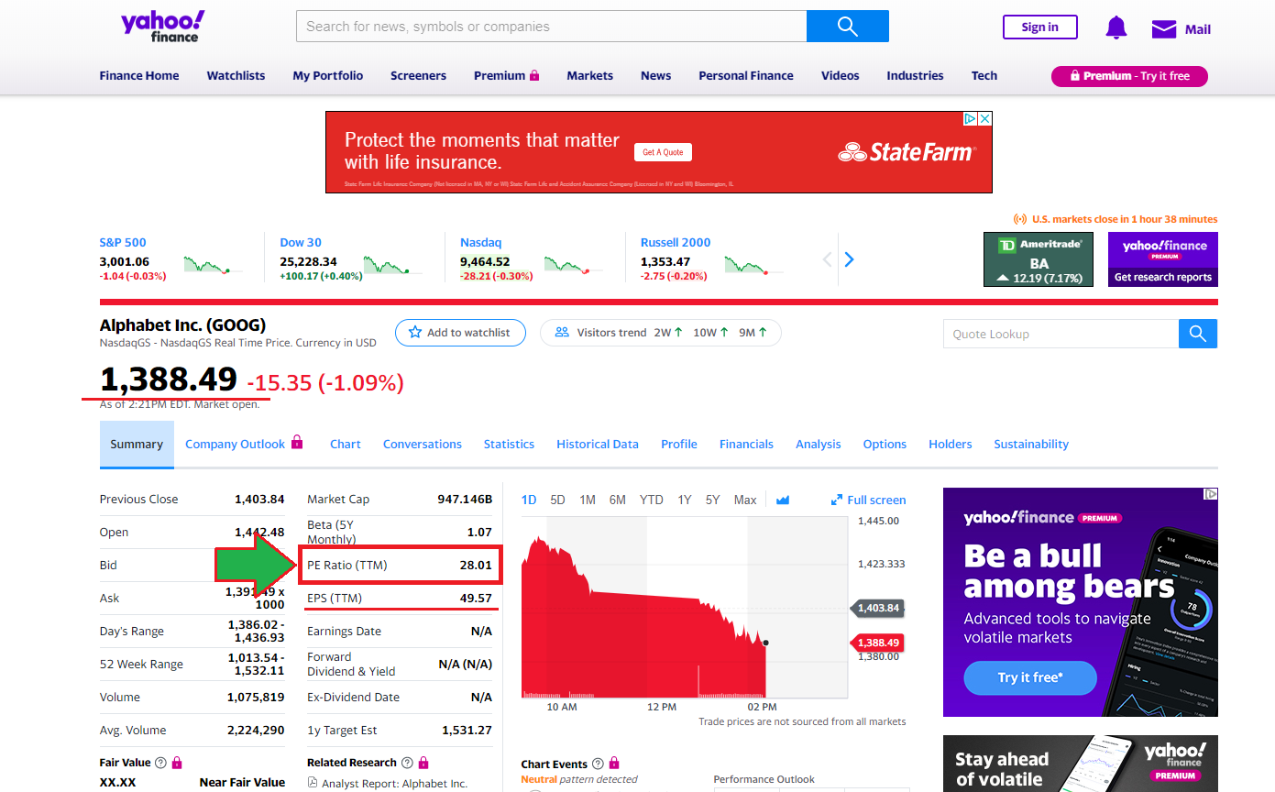The image size is (1275, 792).
Task: Click the AdChoices icon on State Farm ad
Action: pos(970,119)
